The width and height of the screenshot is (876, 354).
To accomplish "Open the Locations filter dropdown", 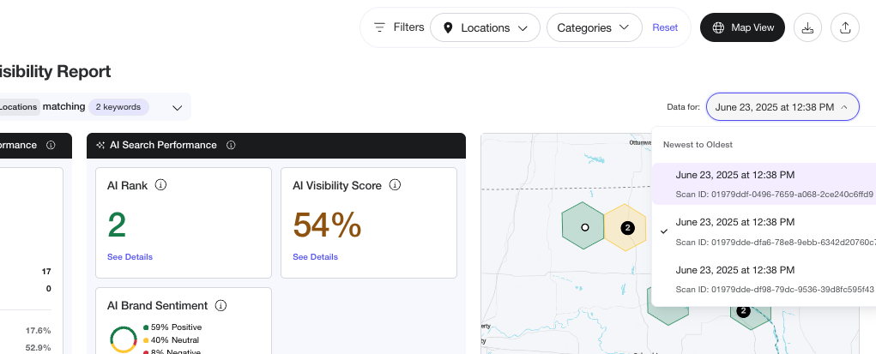I will tap(485, 27).
